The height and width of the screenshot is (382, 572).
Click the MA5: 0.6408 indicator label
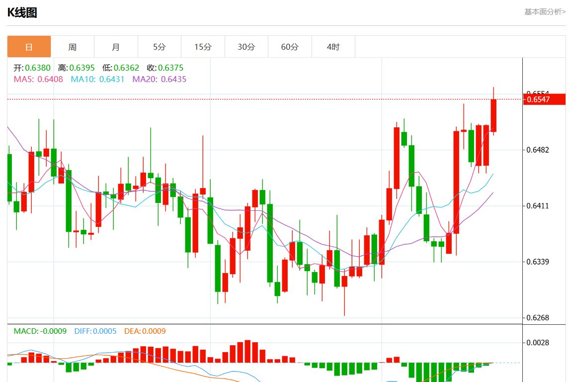38,79
